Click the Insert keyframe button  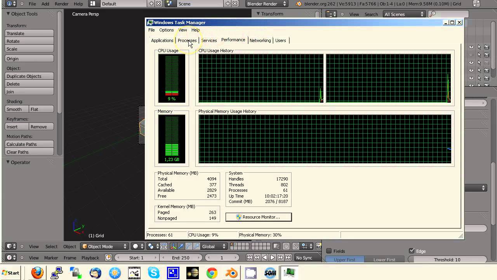[17, 127]
